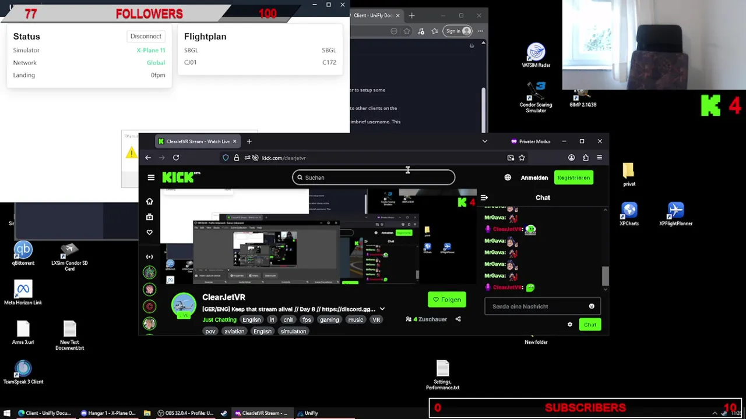Open the Edge settings ellipsis menu
Image resolution: width=746 pixels, height=419 pixels.
pyautogui.click(x=480, y=31)
